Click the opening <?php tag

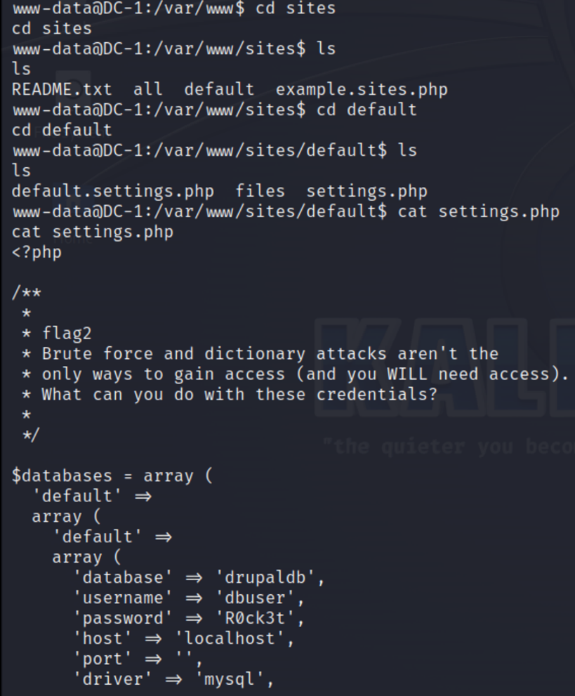point(37,251)
